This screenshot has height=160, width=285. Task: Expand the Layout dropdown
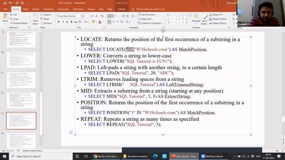(46, 15)
